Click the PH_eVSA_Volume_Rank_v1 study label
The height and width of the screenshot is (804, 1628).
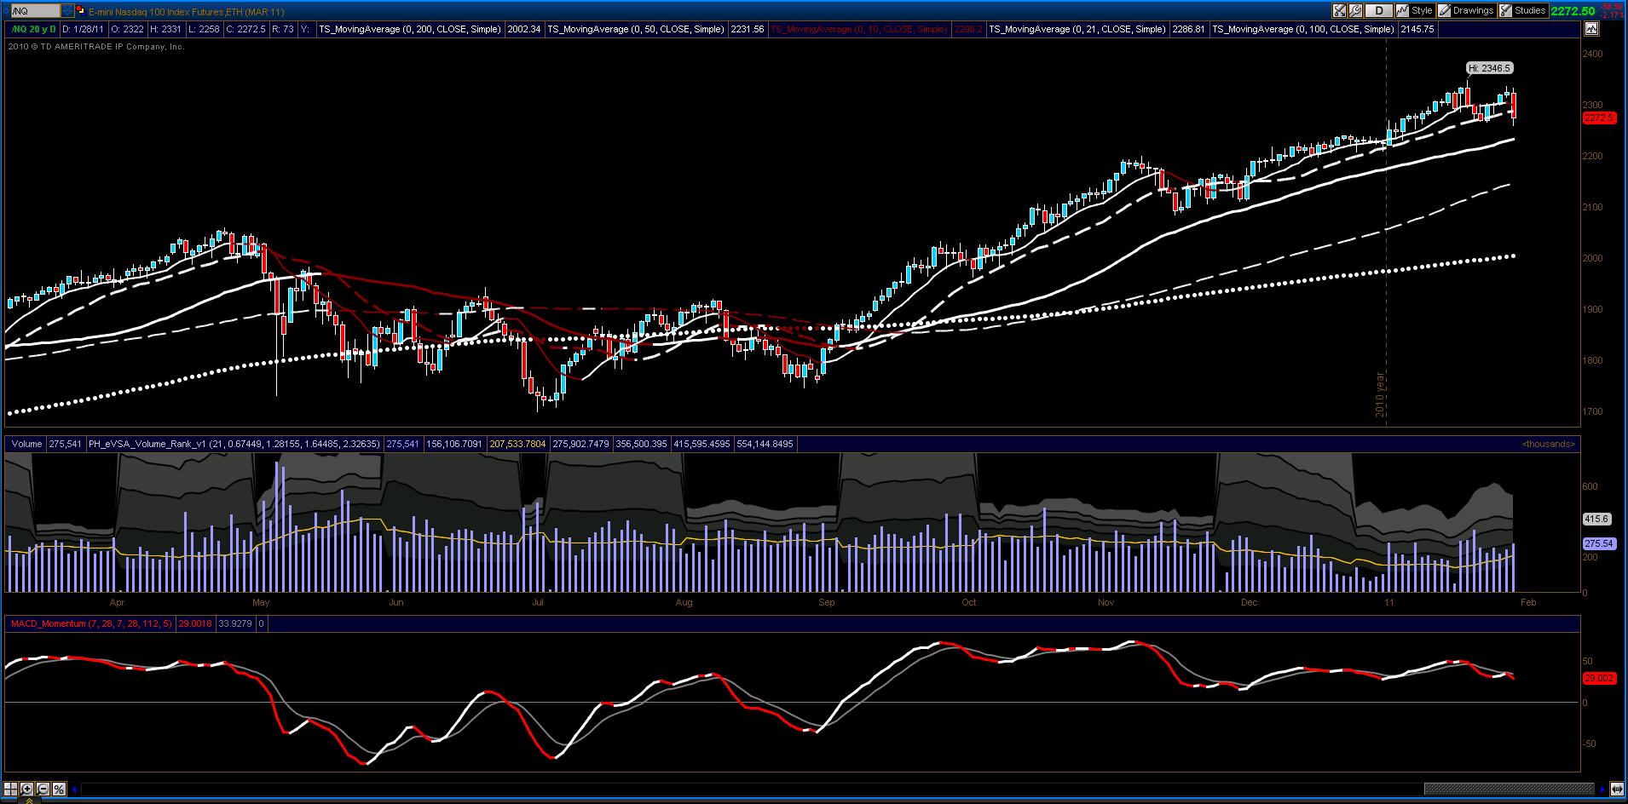(x=234, y=444)
